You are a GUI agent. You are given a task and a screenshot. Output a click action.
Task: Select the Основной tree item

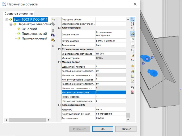[29, 29]
